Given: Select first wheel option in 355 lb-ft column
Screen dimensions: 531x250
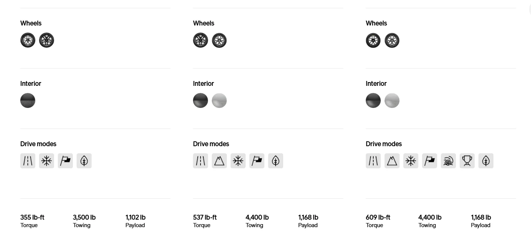Looking at the screenshot, I should (28, 40).
